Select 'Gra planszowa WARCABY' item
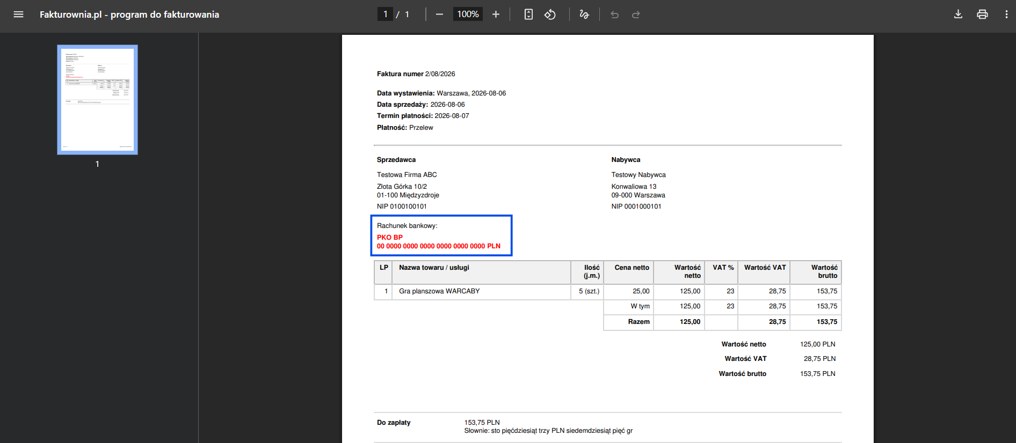 click(x=439, y=291)
